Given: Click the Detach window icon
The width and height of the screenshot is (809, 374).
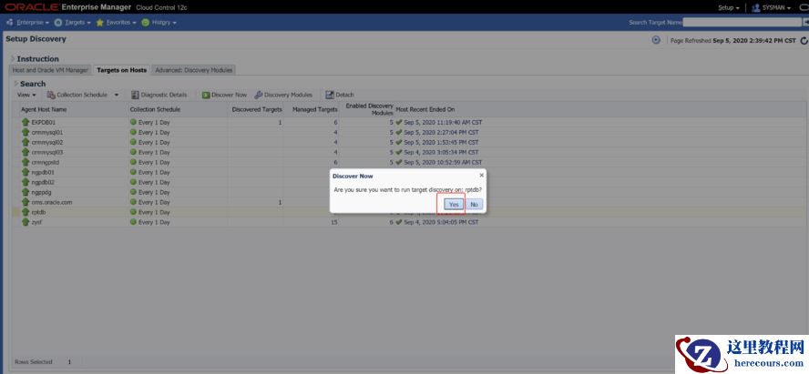Looking at the screenshot, I should (x=330, y=95).
